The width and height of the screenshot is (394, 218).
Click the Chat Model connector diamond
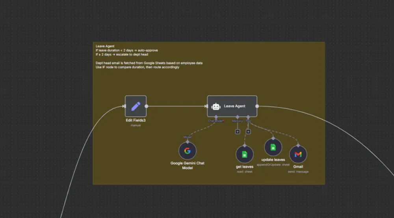coord(216,117)
